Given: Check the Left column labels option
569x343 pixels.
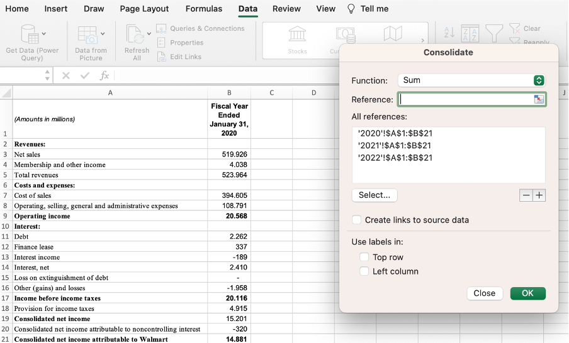Looking at the screenshot, I should point(364,271).
